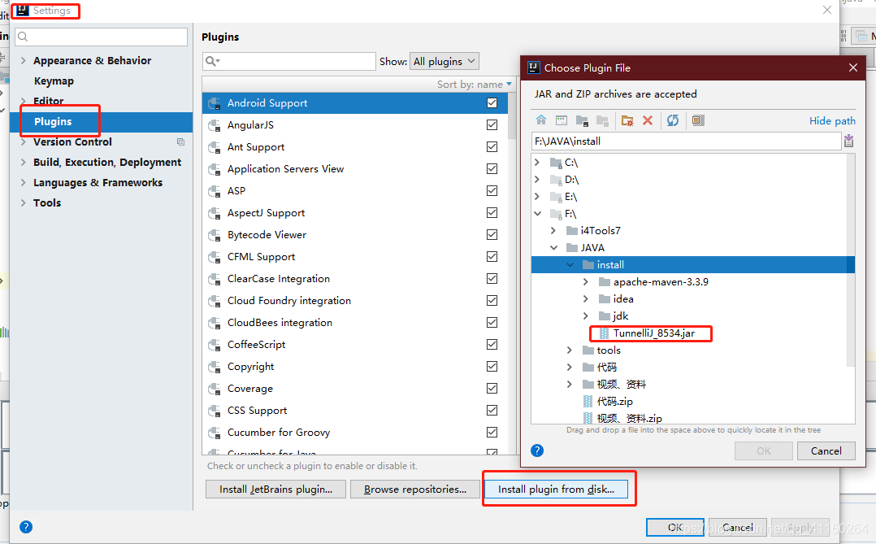Click Cancel in Choose Plugin File dialog

click(x=826, y=450)
